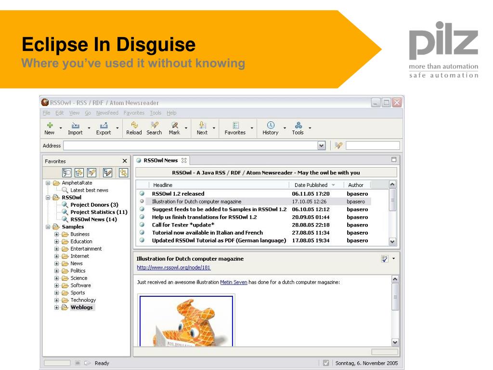Open the dropdown arrow next to New
493x370 pixels.
point(61,128)
